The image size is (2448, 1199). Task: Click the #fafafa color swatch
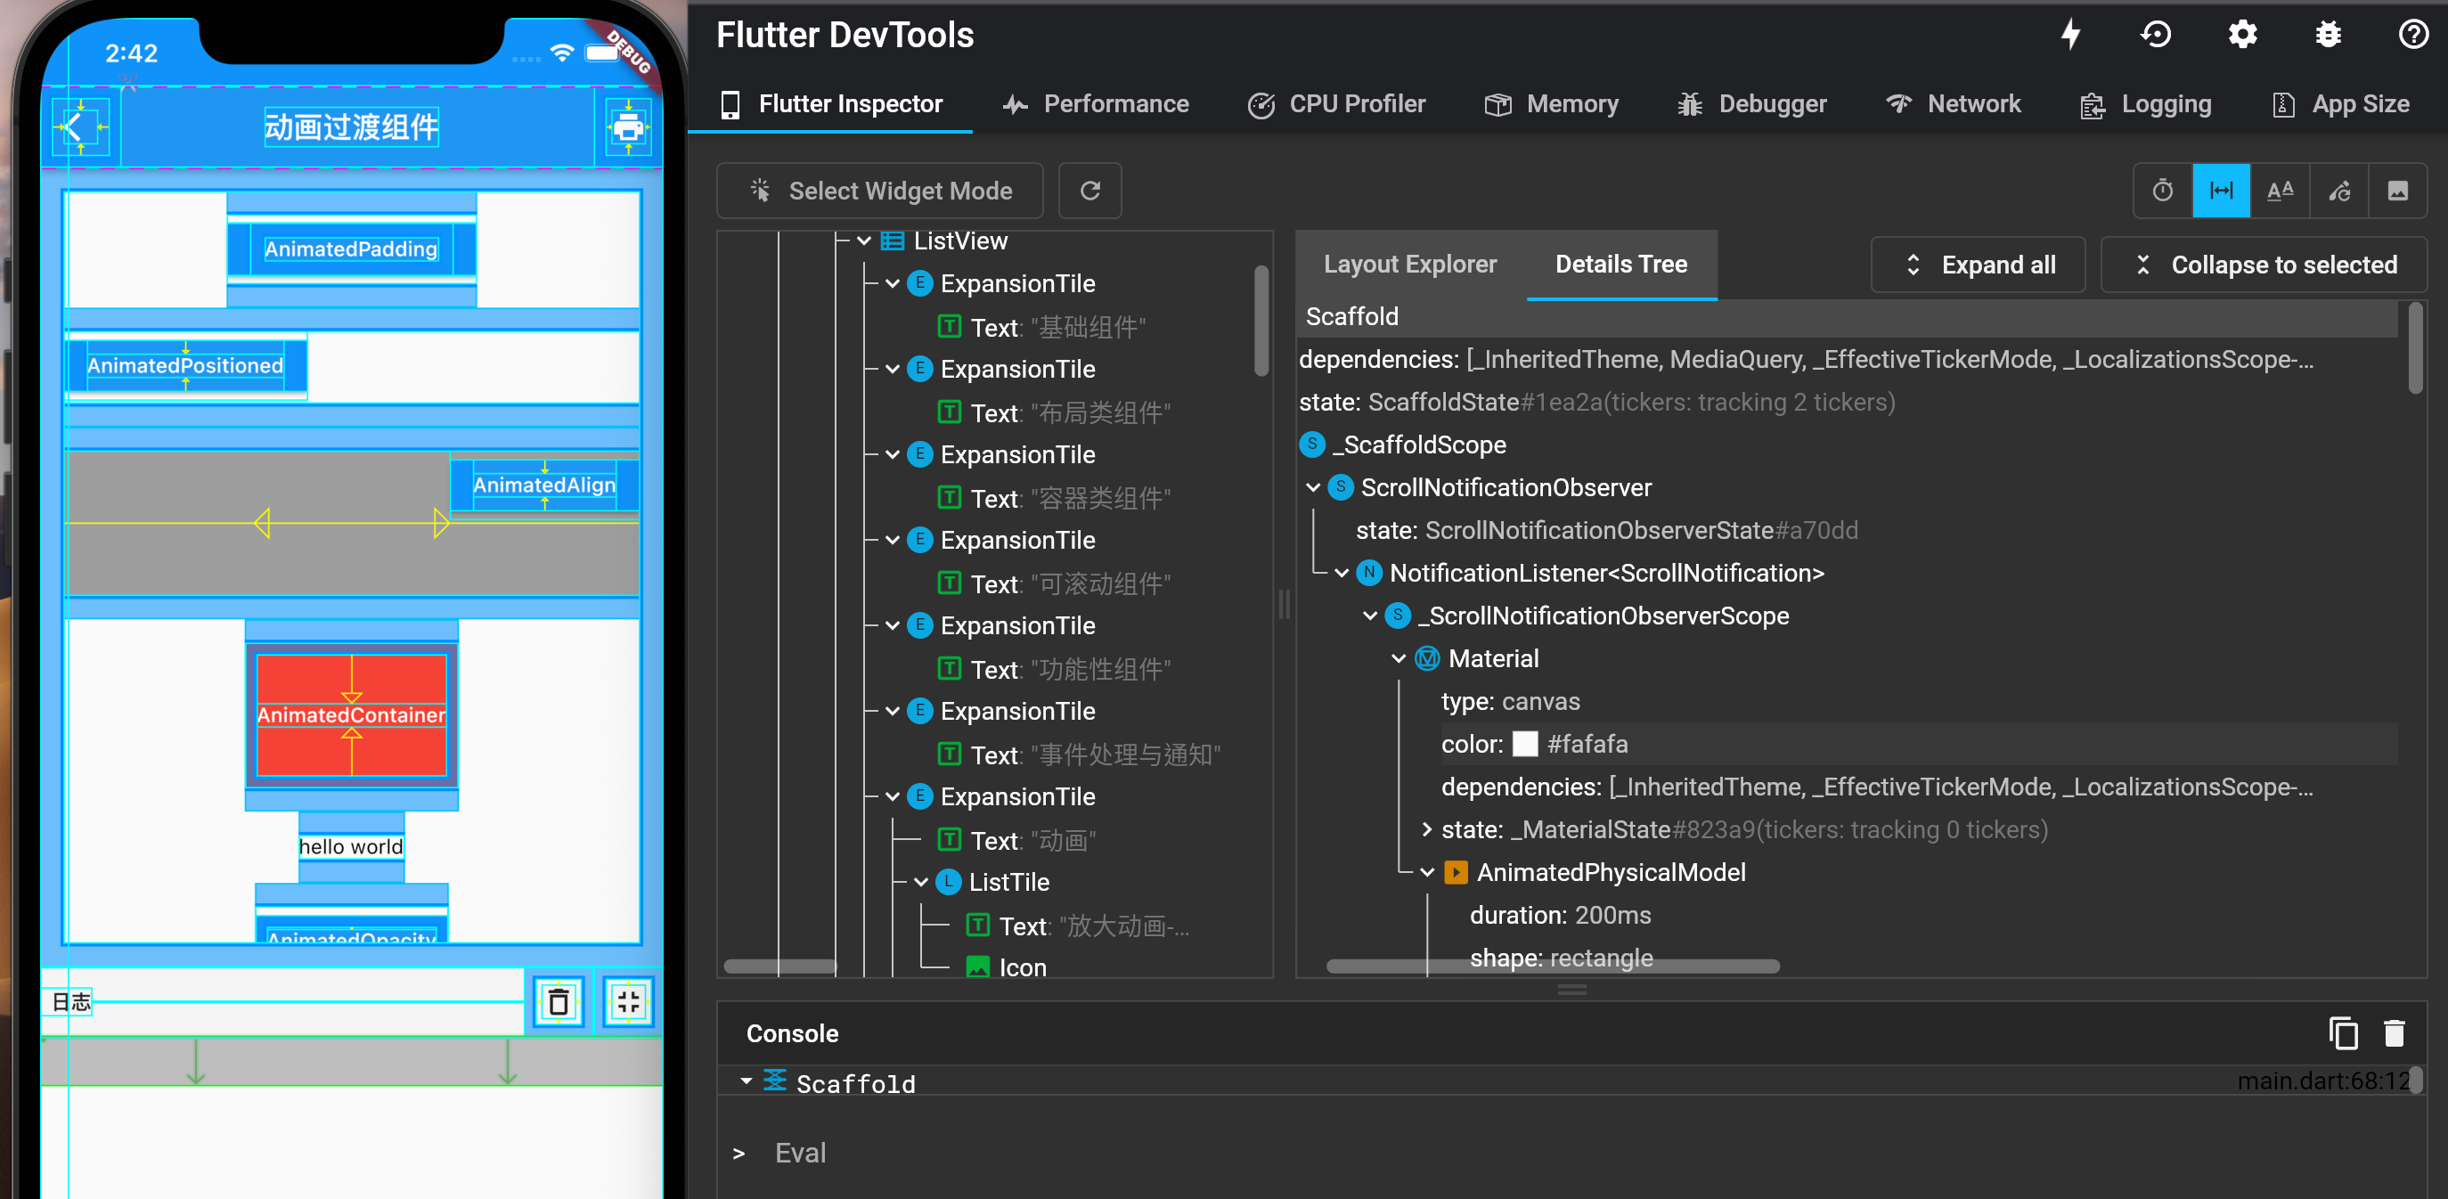coord(1524,744)
